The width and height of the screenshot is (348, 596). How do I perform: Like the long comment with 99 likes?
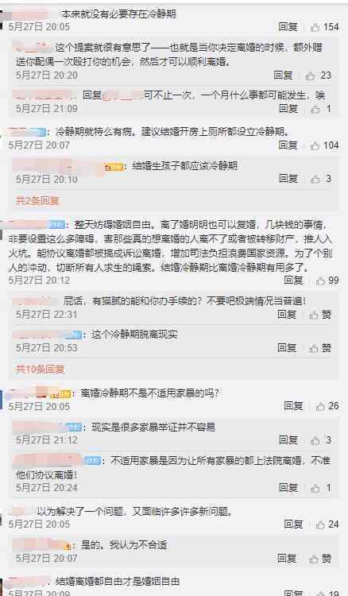click(x=320, y=281)
